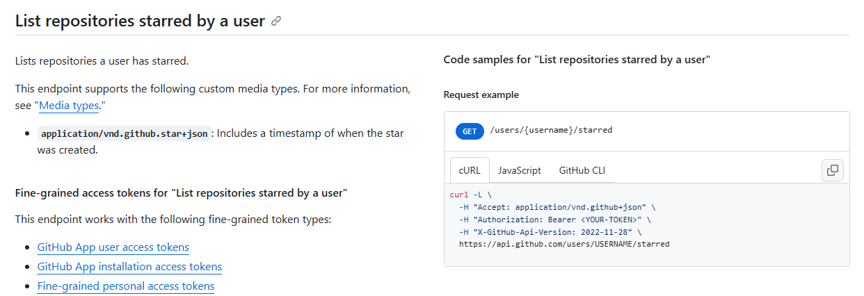
Task: Switch to the cURL tab
Action: tap(470, 170)
